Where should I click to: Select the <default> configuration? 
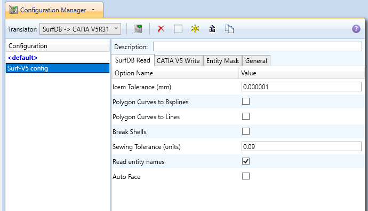(x=23, y=58)
